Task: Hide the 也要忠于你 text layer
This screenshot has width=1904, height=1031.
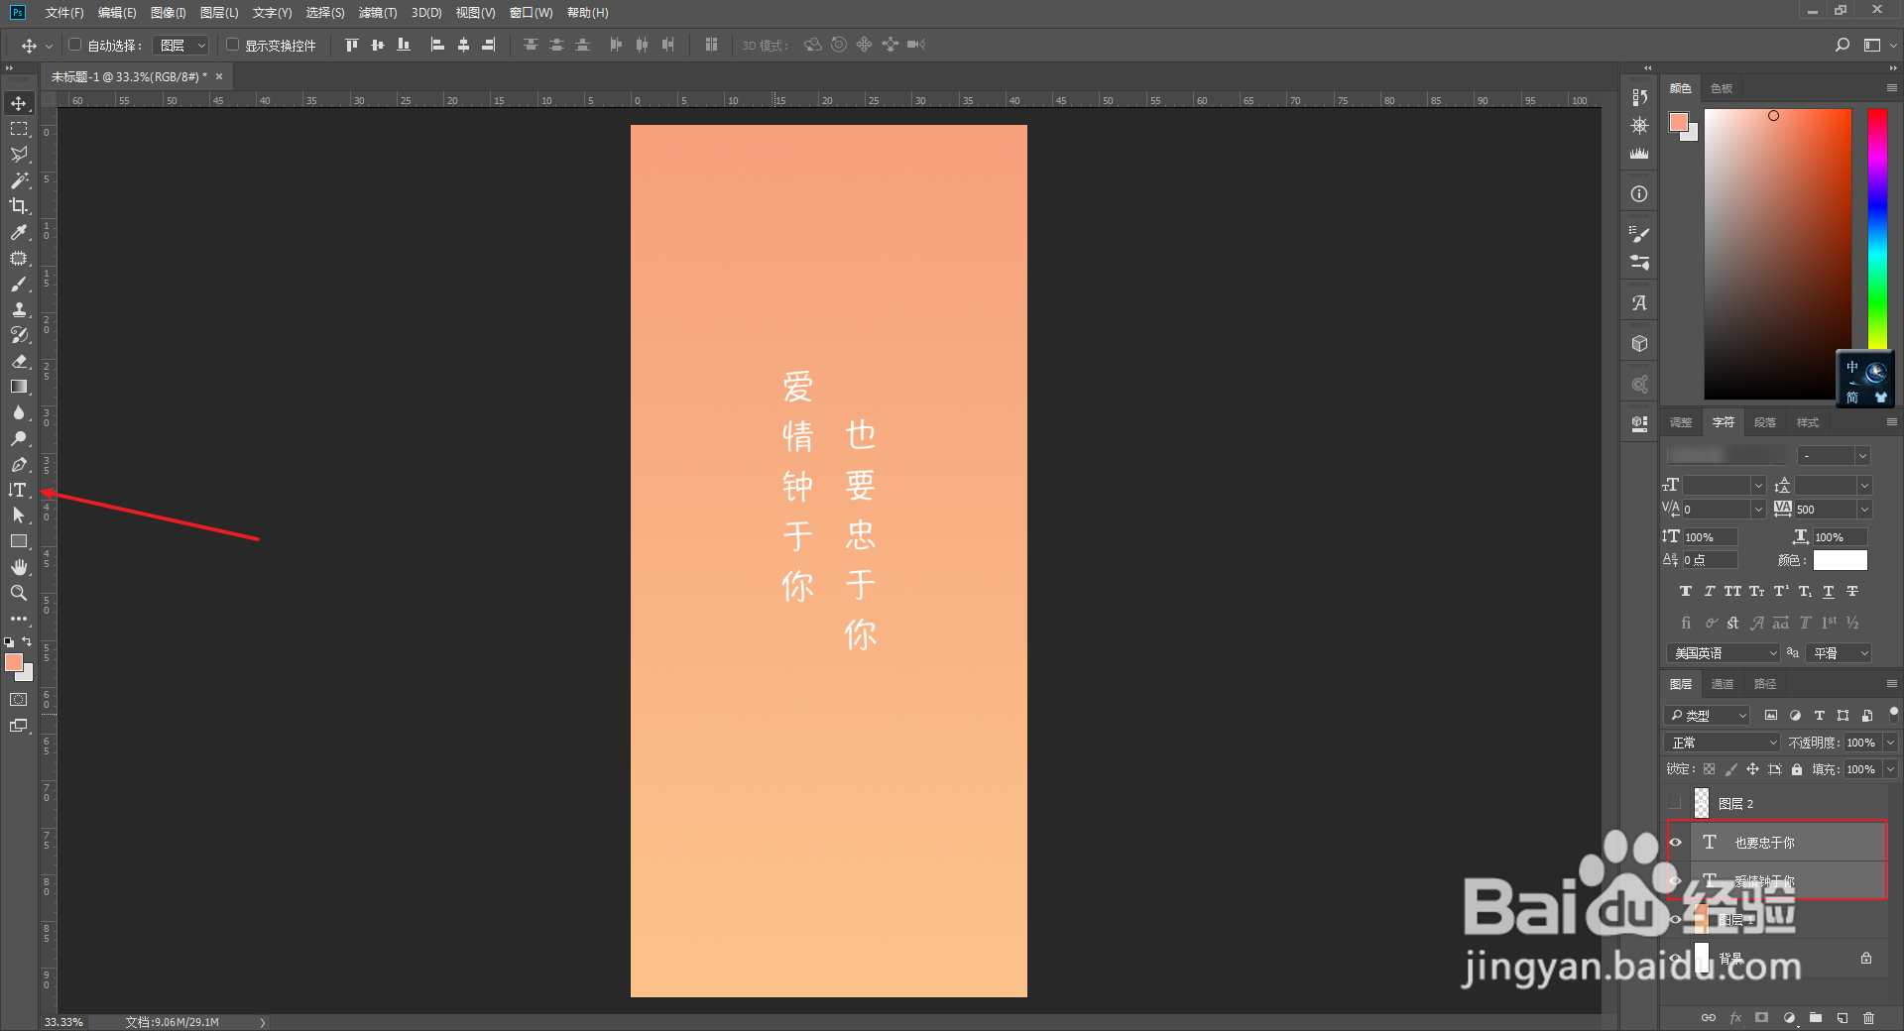Action: (x=1676, y=842)
